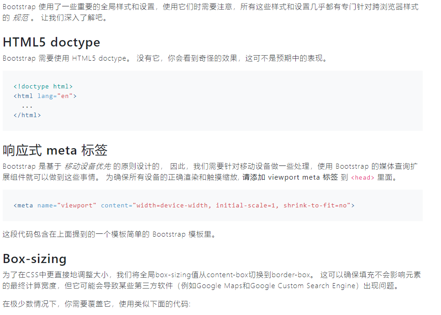Click the 响应式 meta 标签 heading

click(55, 150)
